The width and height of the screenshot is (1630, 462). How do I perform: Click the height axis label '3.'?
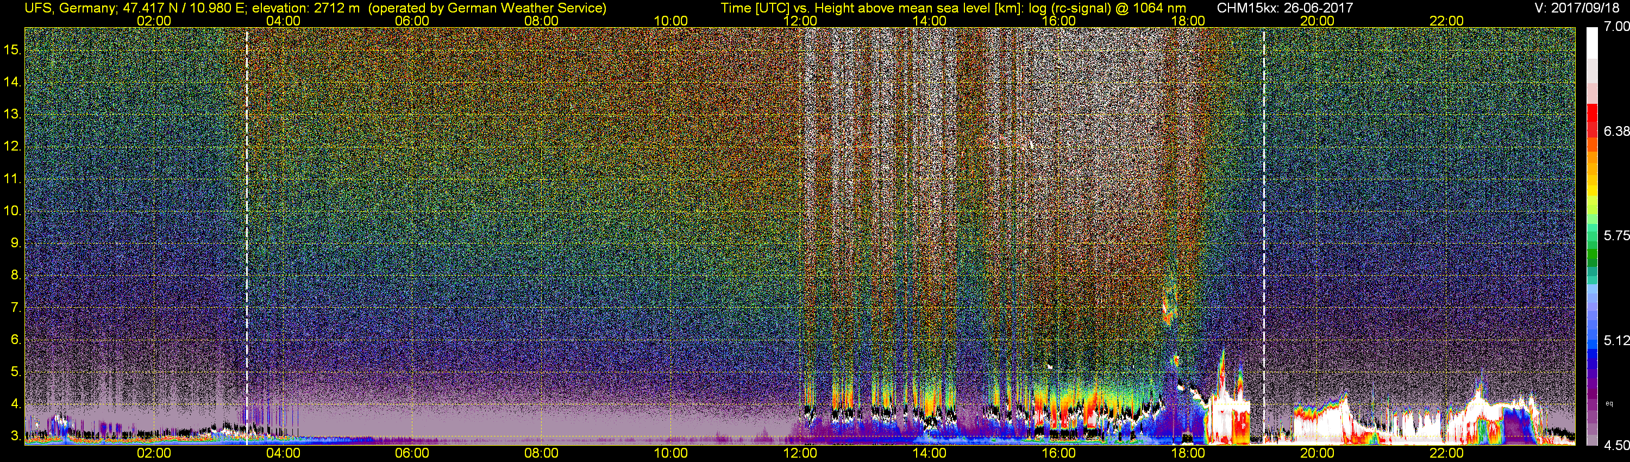pos(16,436)
